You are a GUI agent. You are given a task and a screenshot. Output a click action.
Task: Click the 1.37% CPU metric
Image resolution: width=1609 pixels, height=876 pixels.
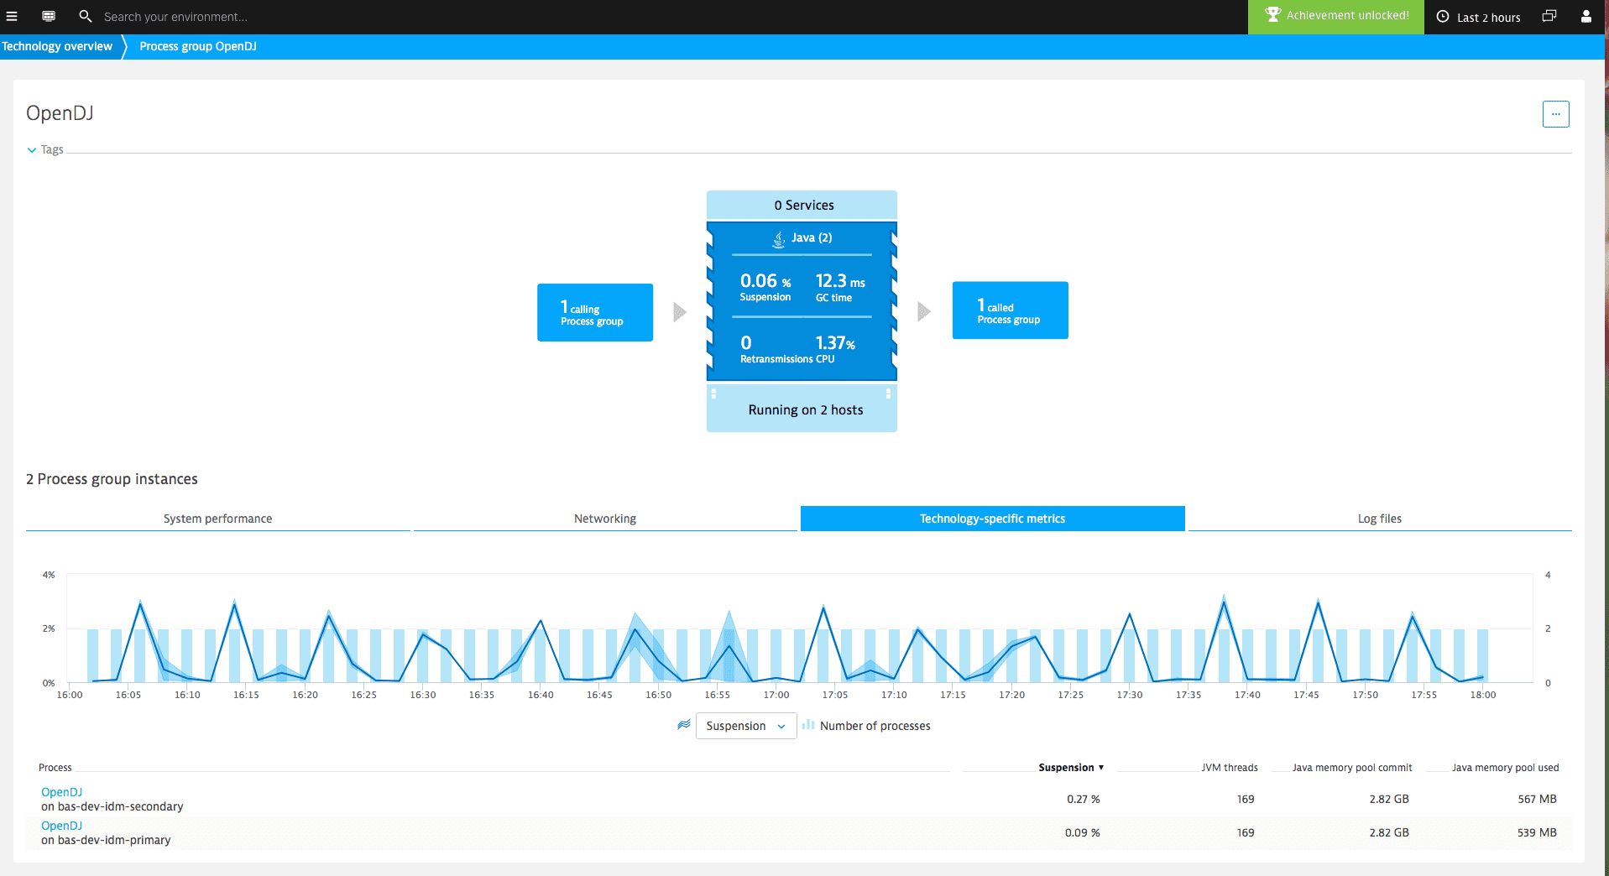835,349
